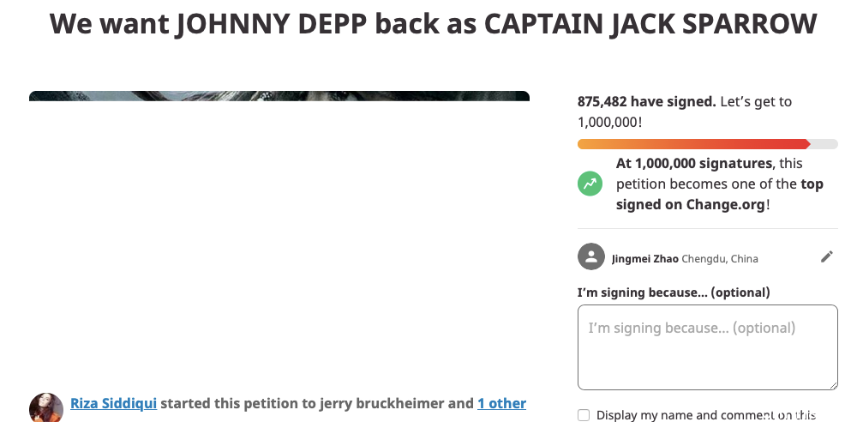Open Riza Siddiqui's profile link
Screen dimensions: 857x422
pos(113,403)
